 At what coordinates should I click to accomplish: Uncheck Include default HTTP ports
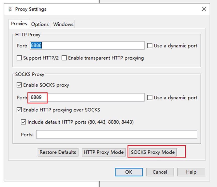point(24,122)
